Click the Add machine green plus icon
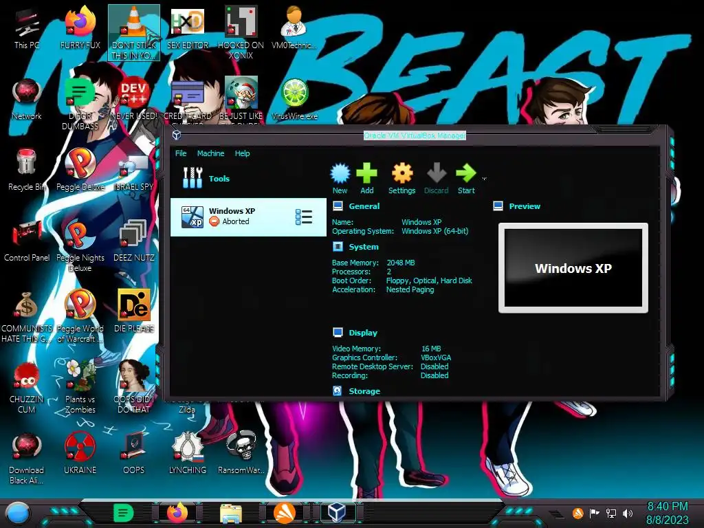The width and height of the screenshot is (704, 528). [x=367, y=178]
